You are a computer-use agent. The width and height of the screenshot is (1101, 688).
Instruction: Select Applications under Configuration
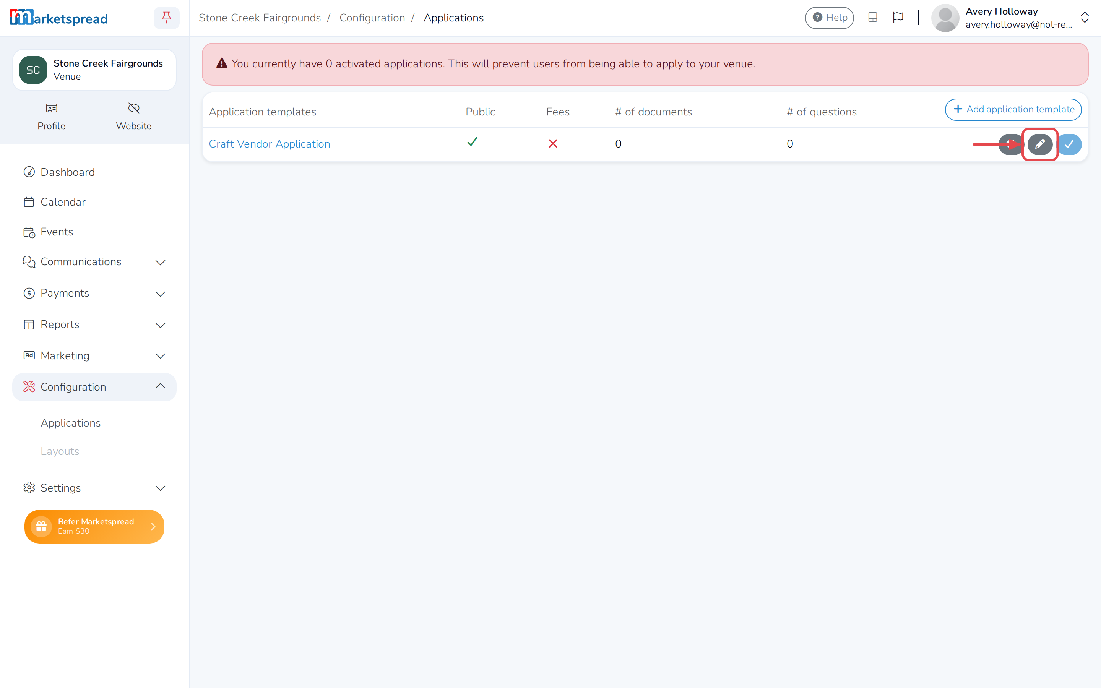coord(70,423)
